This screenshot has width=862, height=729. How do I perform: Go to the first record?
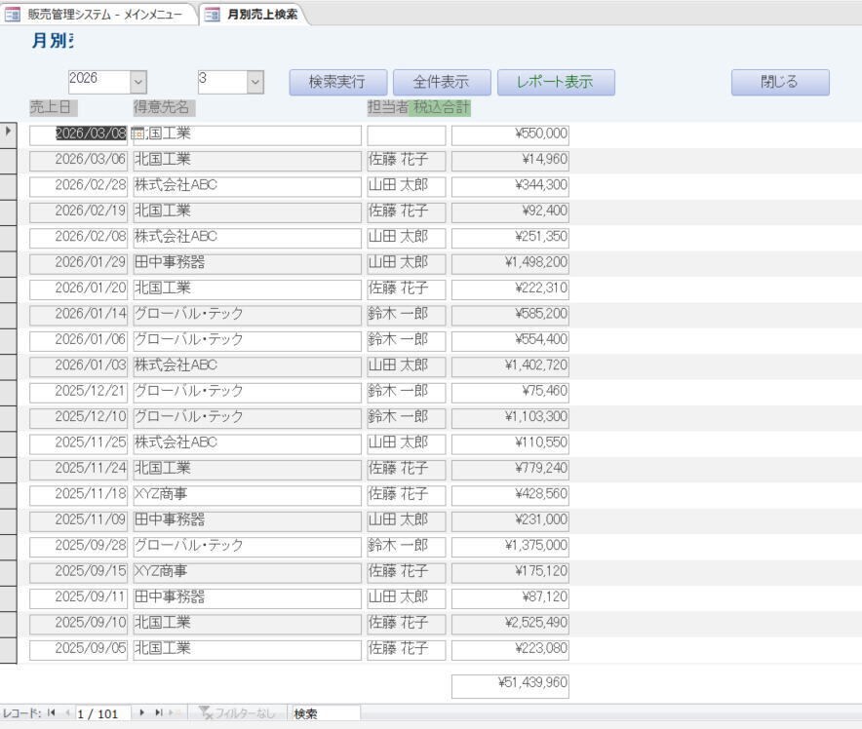[51, 712]
